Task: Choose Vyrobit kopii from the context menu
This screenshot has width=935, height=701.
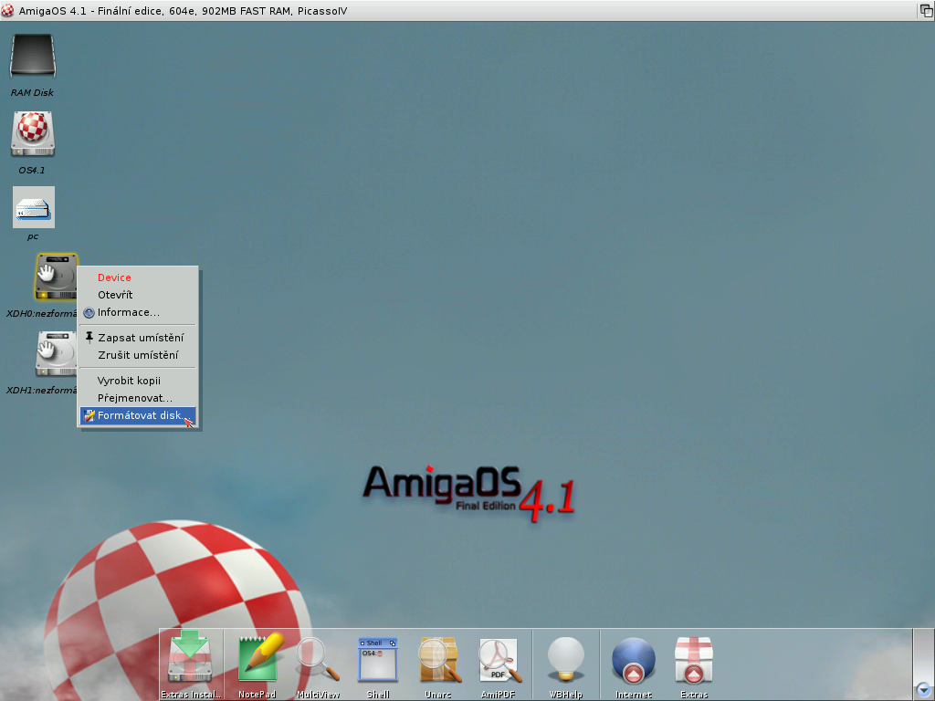Action: [138, 381]
